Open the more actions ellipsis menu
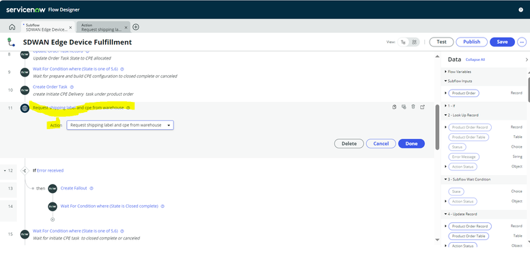 tap(522, 42)
